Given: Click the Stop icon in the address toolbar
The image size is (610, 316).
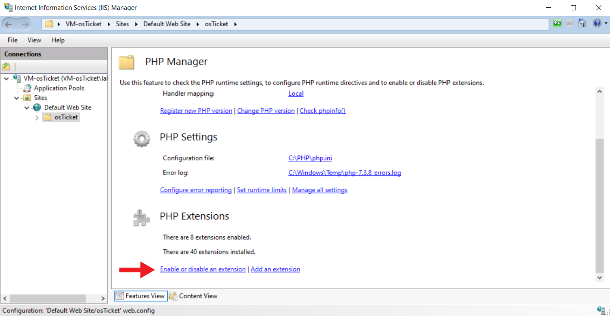Looking at the screenshot, I should point(569,23).
